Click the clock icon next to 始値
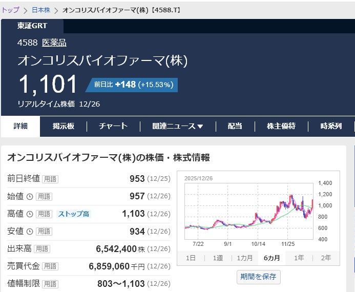Image resolution: width=355 pixels, height=292 pixels. click(30, 196)
